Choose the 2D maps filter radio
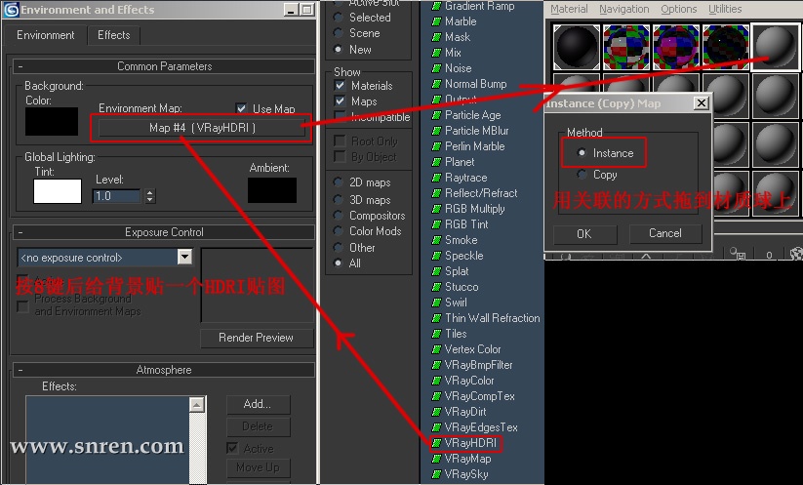Screen dimensions: 803x485 338,182
